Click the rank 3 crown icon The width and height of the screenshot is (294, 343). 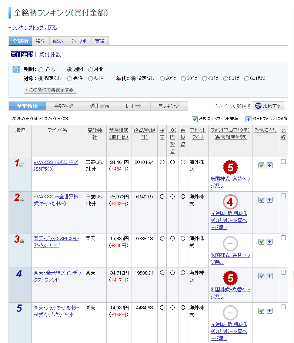(22, 241)
